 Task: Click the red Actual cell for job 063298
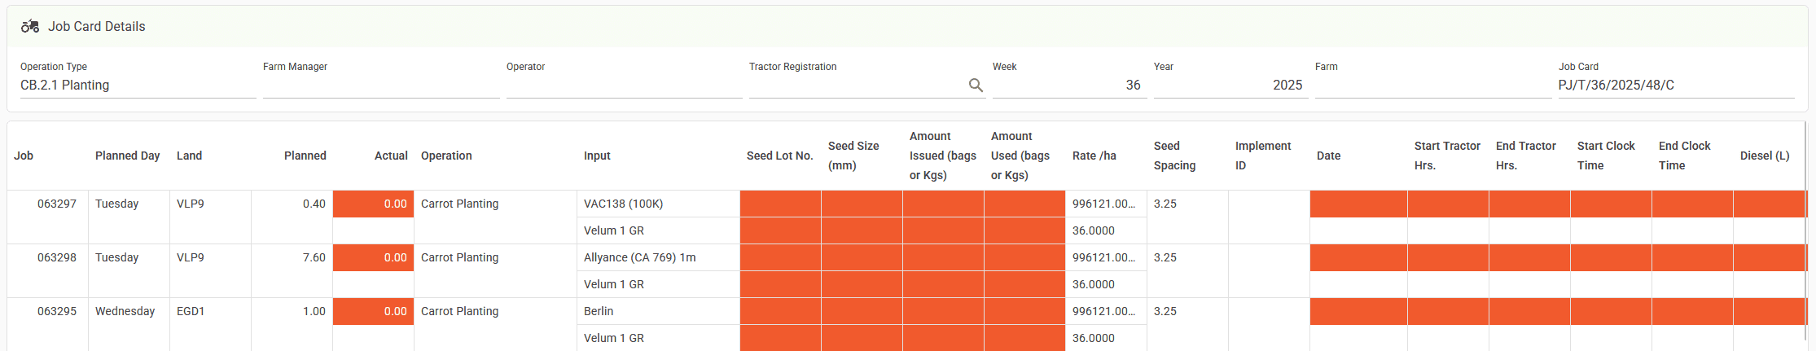pos(373,257)
